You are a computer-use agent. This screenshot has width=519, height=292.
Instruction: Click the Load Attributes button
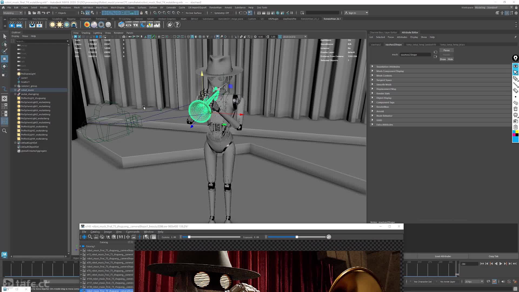443,256
